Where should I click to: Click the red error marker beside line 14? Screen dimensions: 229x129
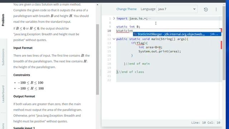pos(221,45)
